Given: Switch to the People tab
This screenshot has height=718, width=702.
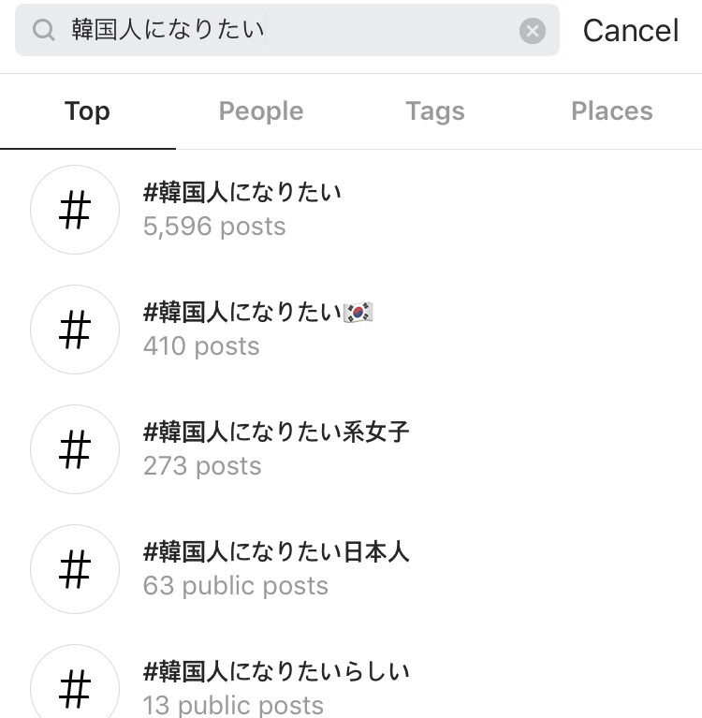Looking at the screenshot, I should click(x=261, y=111).
